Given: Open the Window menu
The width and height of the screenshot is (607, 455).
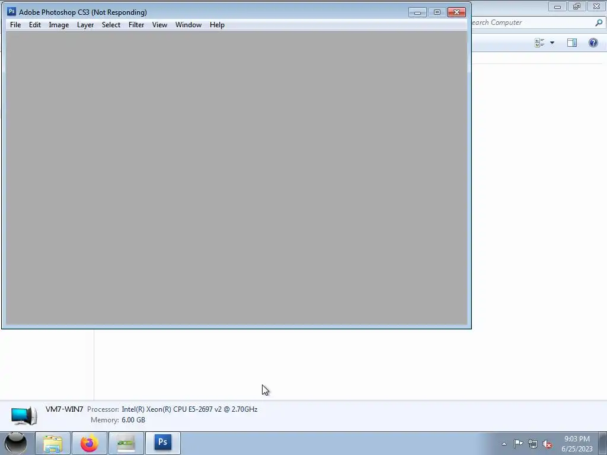Looking at the screenshot, I should point(189,25).
